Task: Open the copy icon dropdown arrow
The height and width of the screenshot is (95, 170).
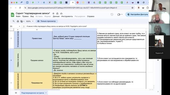Action: coord(24,21)
